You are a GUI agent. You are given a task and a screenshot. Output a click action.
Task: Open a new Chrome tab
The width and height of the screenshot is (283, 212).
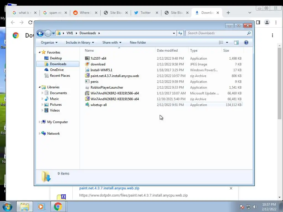coord(228,13)
